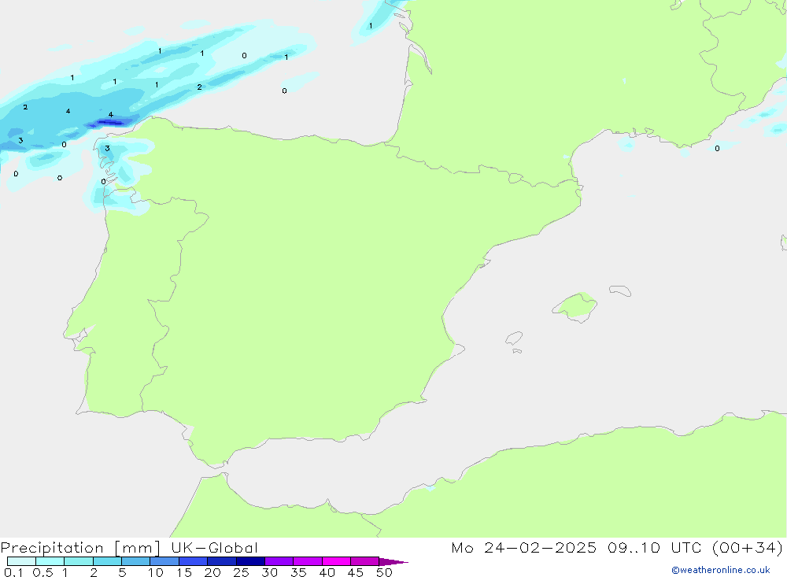Image resolution: width=787 pixels, height=577 pixels.
Task: Click the 5–10 mm legend swatch
Action: point(135,561)
